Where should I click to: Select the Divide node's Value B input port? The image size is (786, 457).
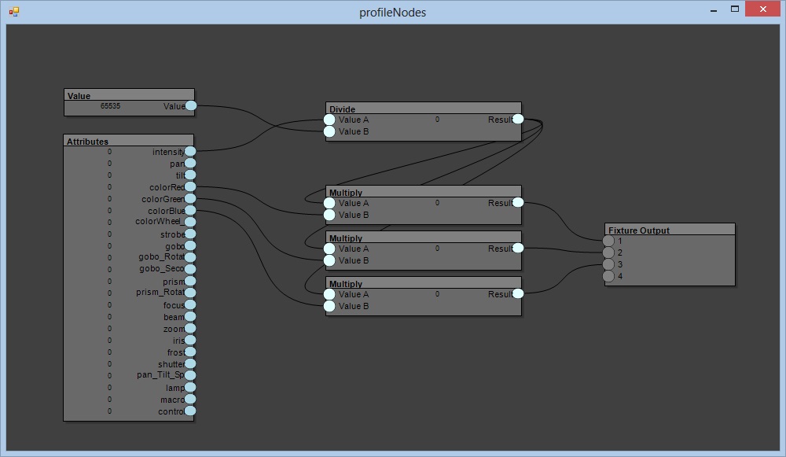pos(329,131)
